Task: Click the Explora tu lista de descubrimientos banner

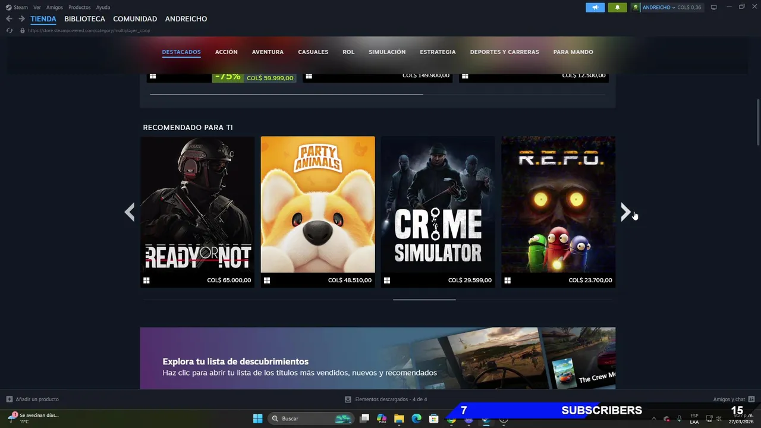Action: click(x=378, y=358)
